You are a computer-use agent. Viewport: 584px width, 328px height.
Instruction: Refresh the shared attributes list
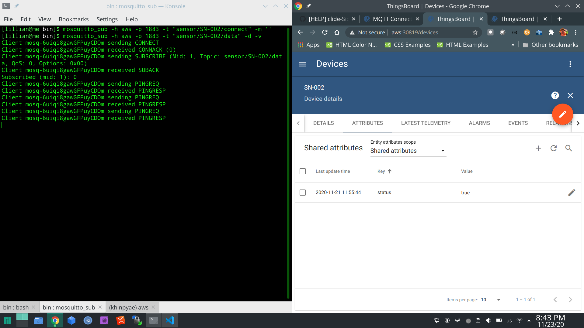coord(554,148)
